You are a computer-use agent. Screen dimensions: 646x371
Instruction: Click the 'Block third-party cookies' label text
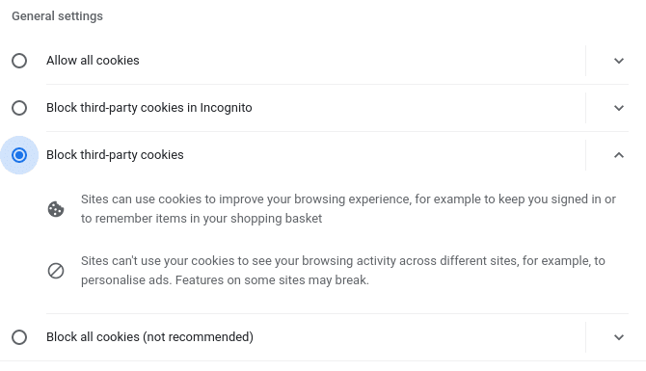[115, 155]
